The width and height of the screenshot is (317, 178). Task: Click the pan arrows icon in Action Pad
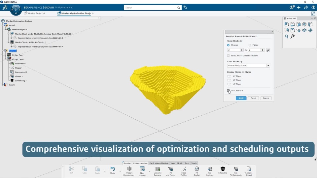310,30
